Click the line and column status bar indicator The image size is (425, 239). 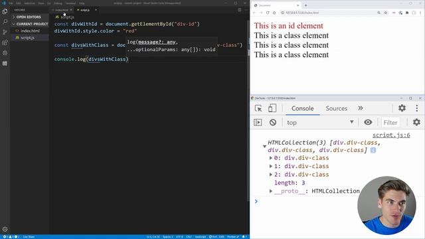153,237
